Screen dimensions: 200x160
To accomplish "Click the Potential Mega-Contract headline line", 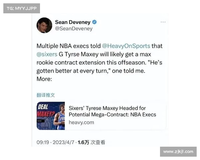I will [x=112, y=114].
